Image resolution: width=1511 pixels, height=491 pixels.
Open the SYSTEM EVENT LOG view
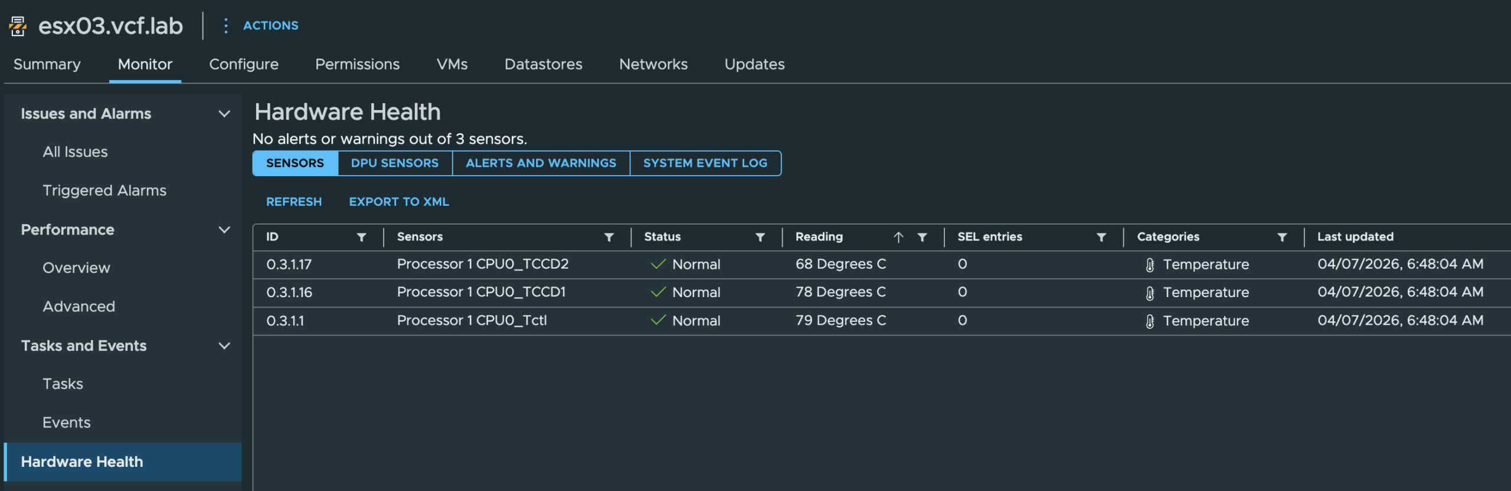pos(705,163)
